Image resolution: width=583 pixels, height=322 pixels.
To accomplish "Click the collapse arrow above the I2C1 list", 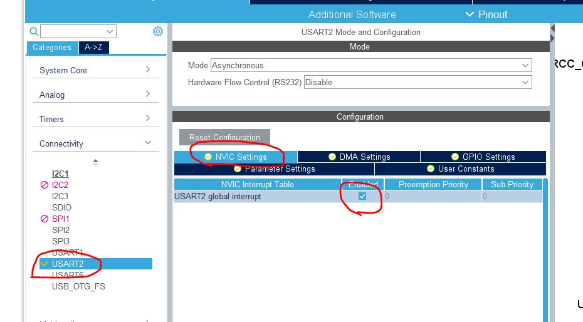I will (95, 162).
